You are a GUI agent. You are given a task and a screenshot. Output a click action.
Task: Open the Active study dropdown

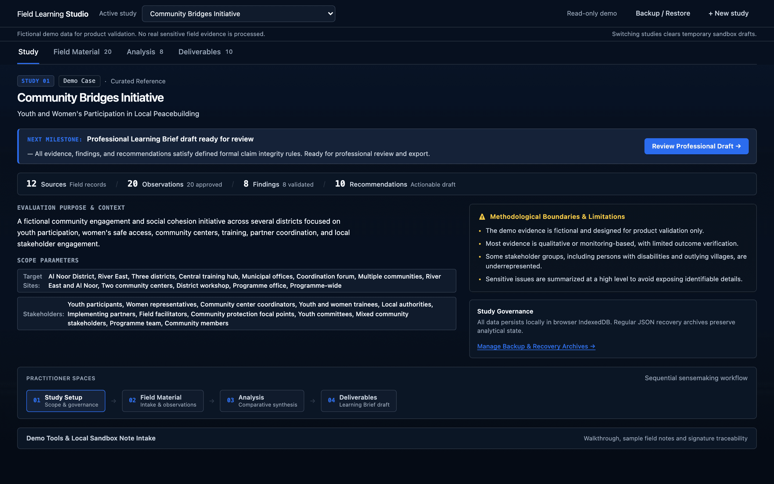tap(238, 14)
